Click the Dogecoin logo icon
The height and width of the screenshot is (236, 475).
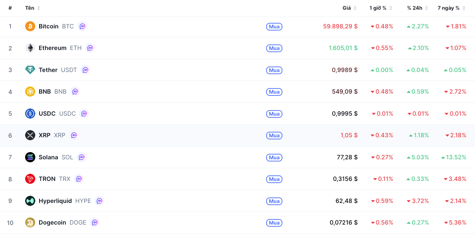click(x=30, y=223)
